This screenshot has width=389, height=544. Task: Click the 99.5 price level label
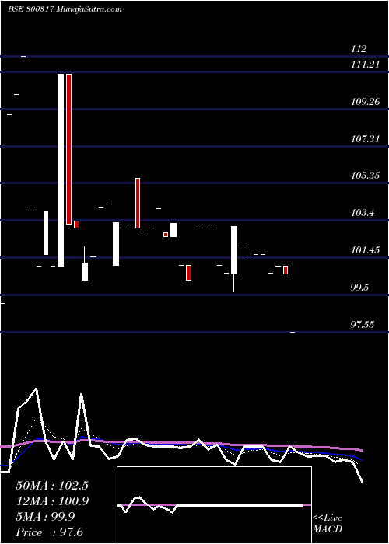(x=359, y=288)
